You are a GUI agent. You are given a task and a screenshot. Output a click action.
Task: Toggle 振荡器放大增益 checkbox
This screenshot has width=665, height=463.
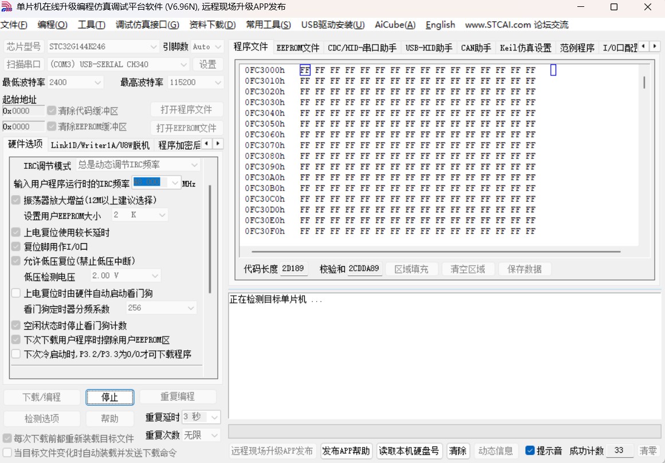(x=16, y=200)
